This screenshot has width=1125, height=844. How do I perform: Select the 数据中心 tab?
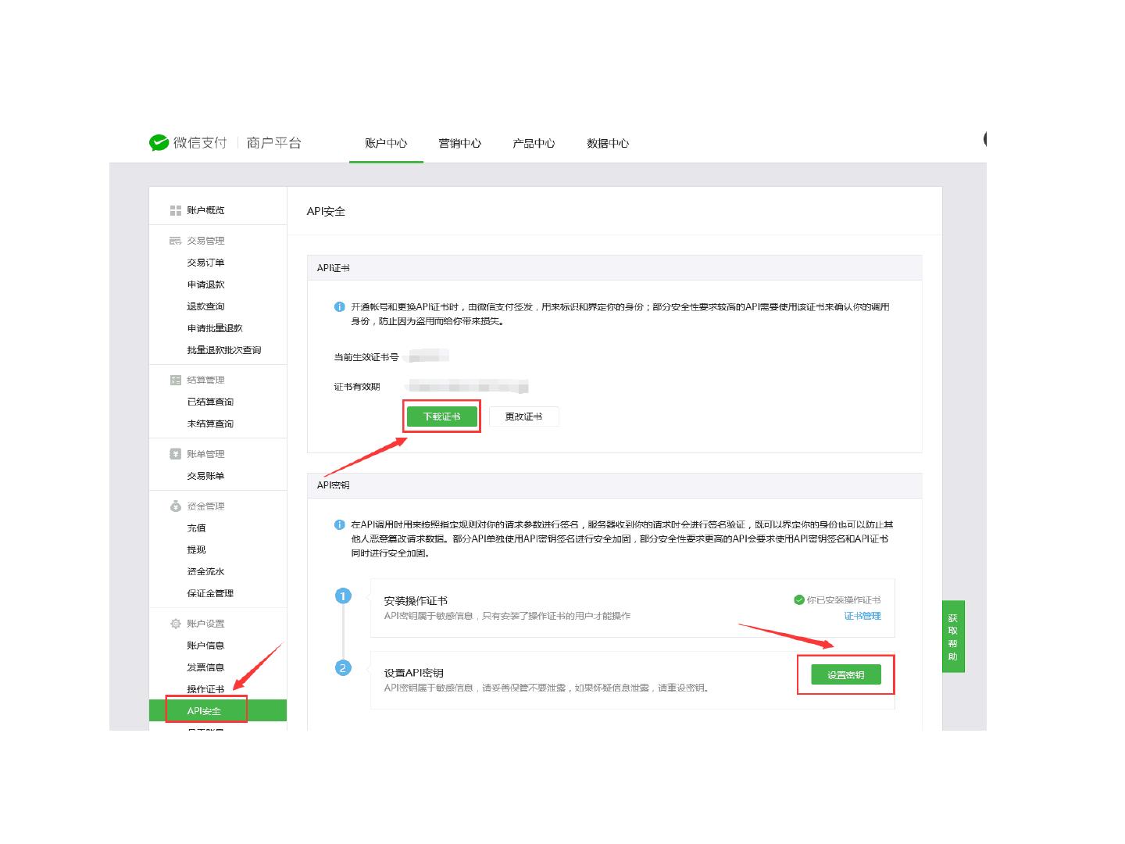tap(608, 143)
